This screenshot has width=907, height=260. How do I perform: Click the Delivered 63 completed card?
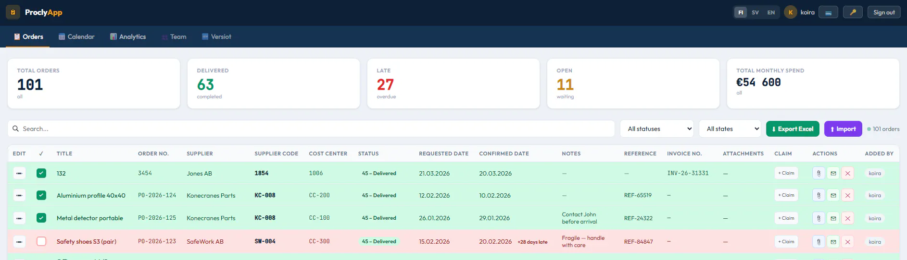(x=274, y=83)
